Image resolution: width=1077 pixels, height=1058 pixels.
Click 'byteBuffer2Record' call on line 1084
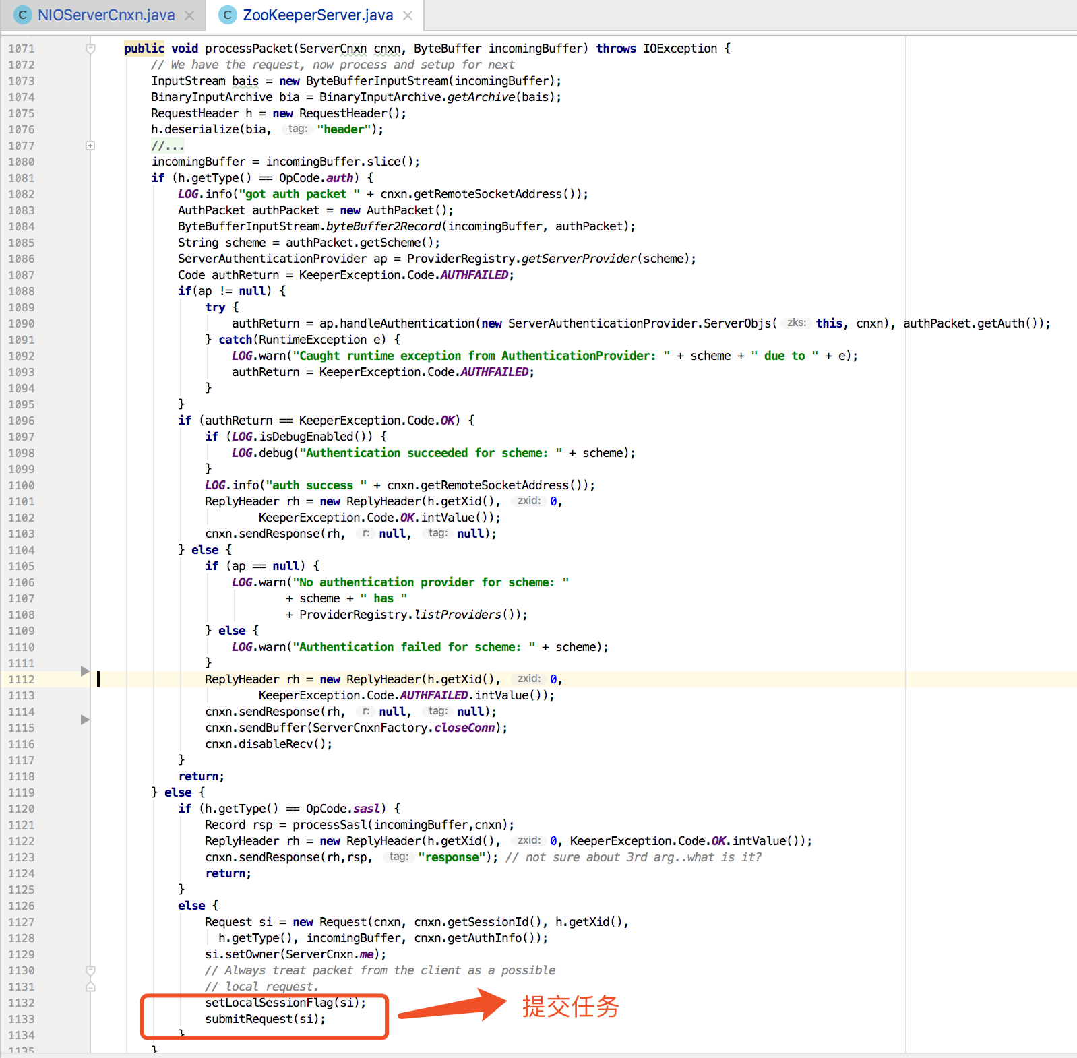tap(383, 226)
